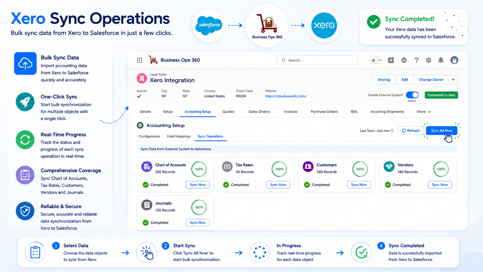Open the Purchase Orders tab
Image resolution: width=483 pixels, height=272 pixels.
[x=324, y=112]
